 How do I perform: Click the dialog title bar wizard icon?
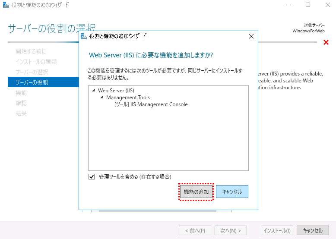click(x=84, y=36)
